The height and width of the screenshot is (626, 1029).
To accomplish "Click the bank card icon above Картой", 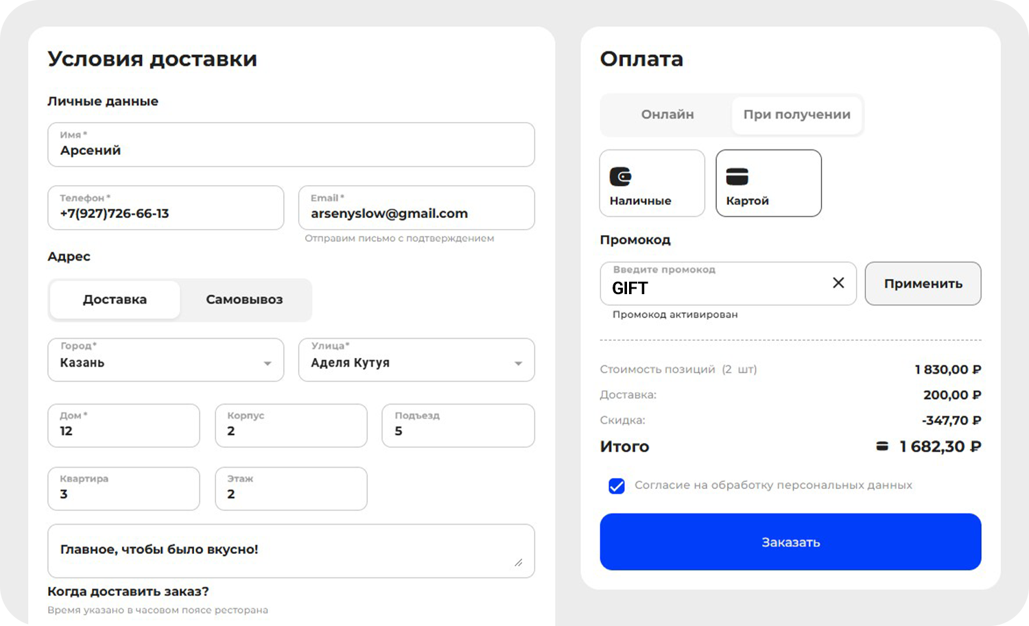I will (738, 176).
